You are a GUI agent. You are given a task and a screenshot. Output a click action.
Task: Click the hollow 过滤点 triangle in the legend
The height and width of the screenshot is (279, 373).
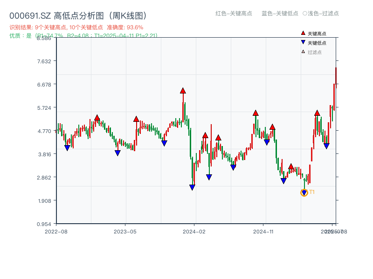(x=303, y=52)
